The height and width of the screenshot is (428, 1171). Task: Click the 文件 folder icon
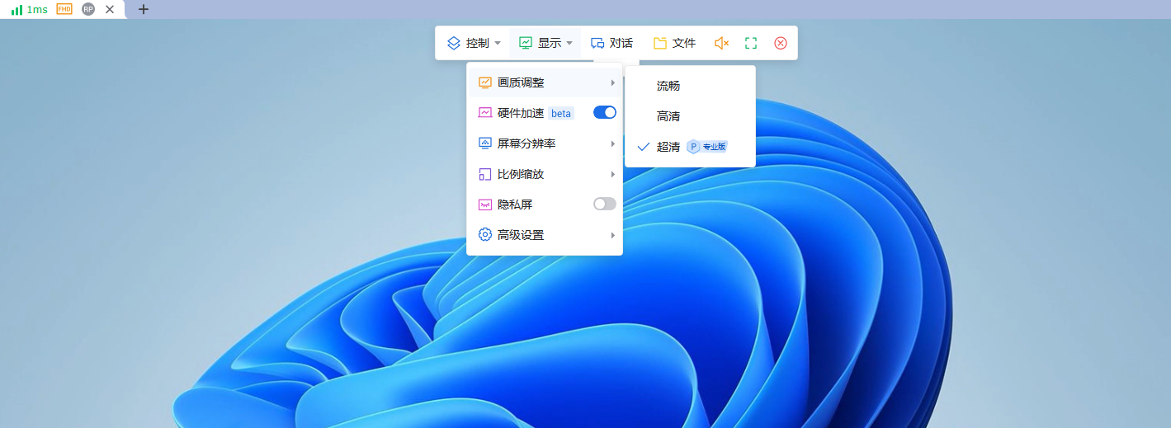coord(660,43)
